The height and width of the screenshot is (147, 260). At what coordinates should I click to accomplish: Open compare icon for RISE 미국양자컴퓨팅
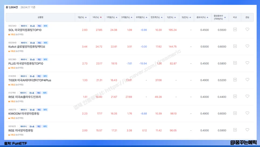235,130
